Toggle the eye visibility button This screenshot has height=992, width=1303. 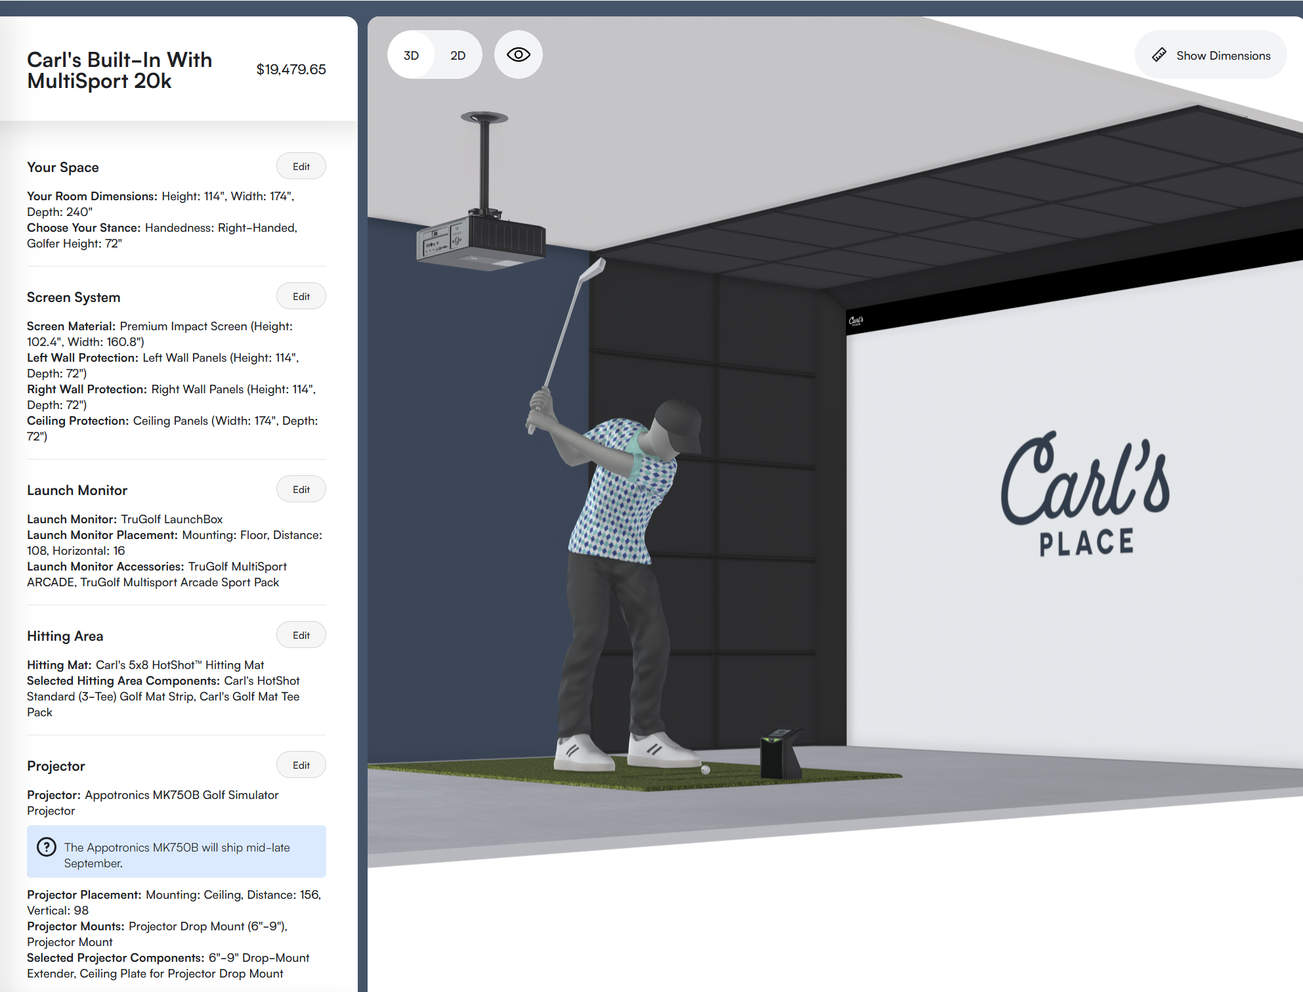(x=518, y=55)
